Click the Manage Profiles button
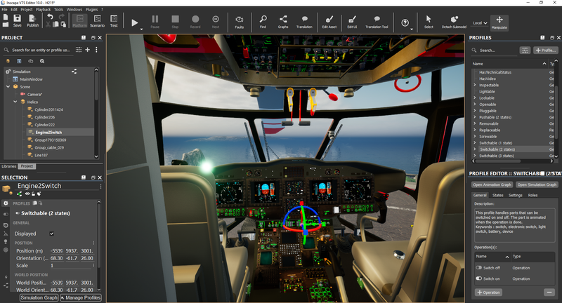The width and height of the screenshot is (562, 303). point(80,298)
